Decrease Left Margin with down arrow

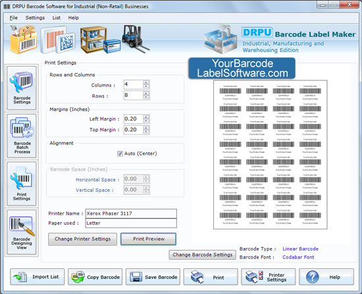(x=146, y=121)
